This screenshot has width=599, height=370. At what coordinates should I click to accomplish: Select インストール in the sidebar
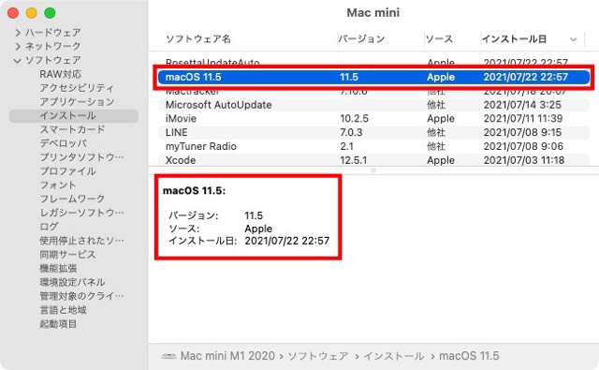[x=74, y=116]
